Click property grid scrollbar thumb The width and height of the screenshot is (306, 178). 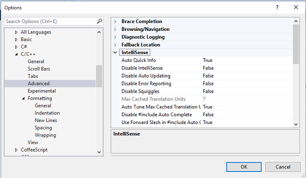pyautogui.click(x=296, y=44)
